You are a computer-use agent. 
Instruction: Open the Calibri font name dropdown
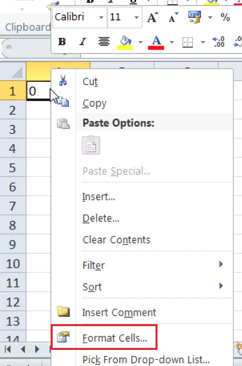(x=101, y=17)
